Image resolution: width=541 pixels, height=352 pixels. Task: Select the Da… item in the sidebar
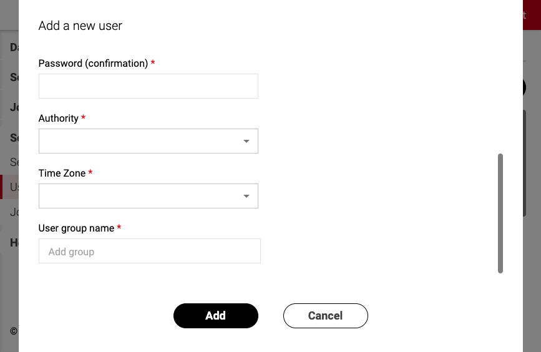click(x=12, y=47)
